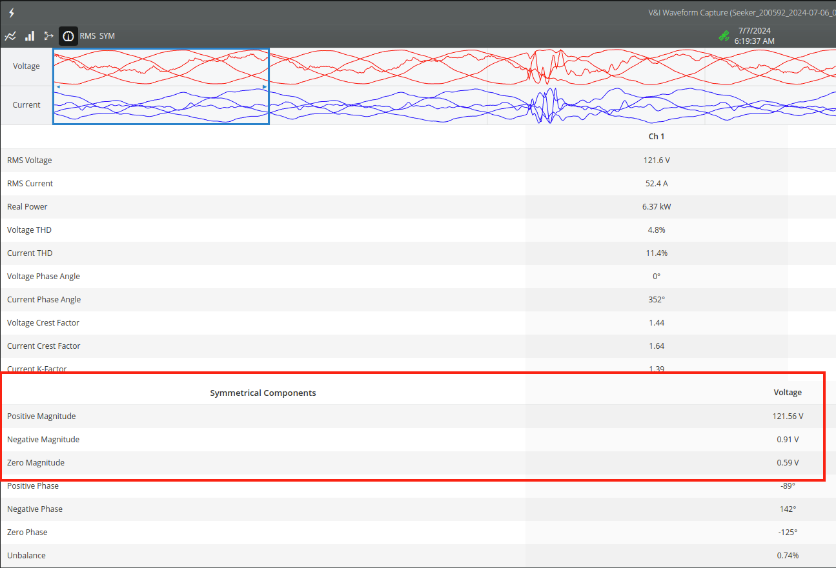Click the left arrow of the zoom selection

pos(58,86)
